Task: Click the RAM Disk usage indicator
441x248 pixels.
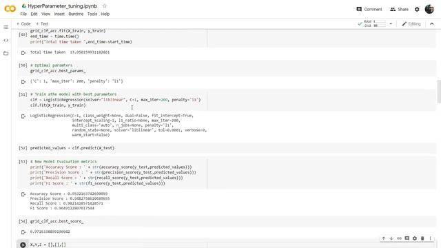Action: (x=372, y=23)
